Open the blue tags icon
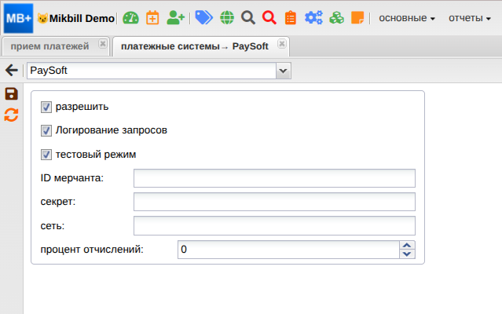 coord(204,17)
